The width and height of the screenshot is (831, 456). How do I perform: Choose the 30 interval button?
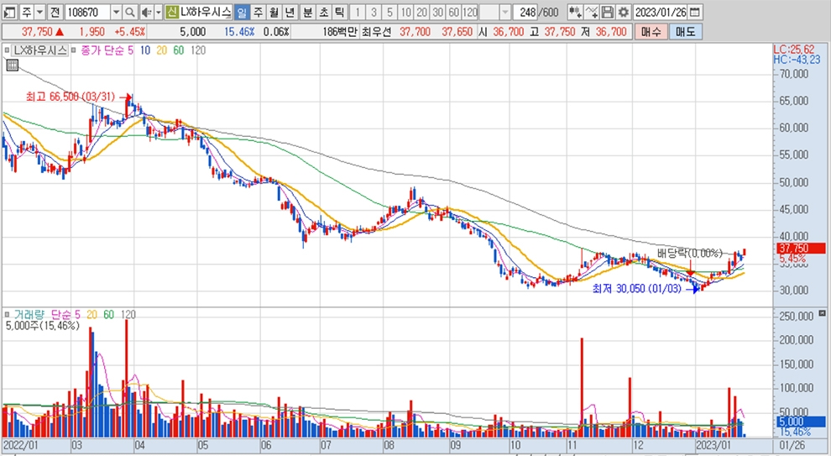coord(438,12)
